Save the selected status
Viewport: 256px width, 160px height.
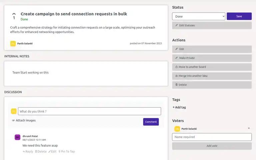(239, 16)
